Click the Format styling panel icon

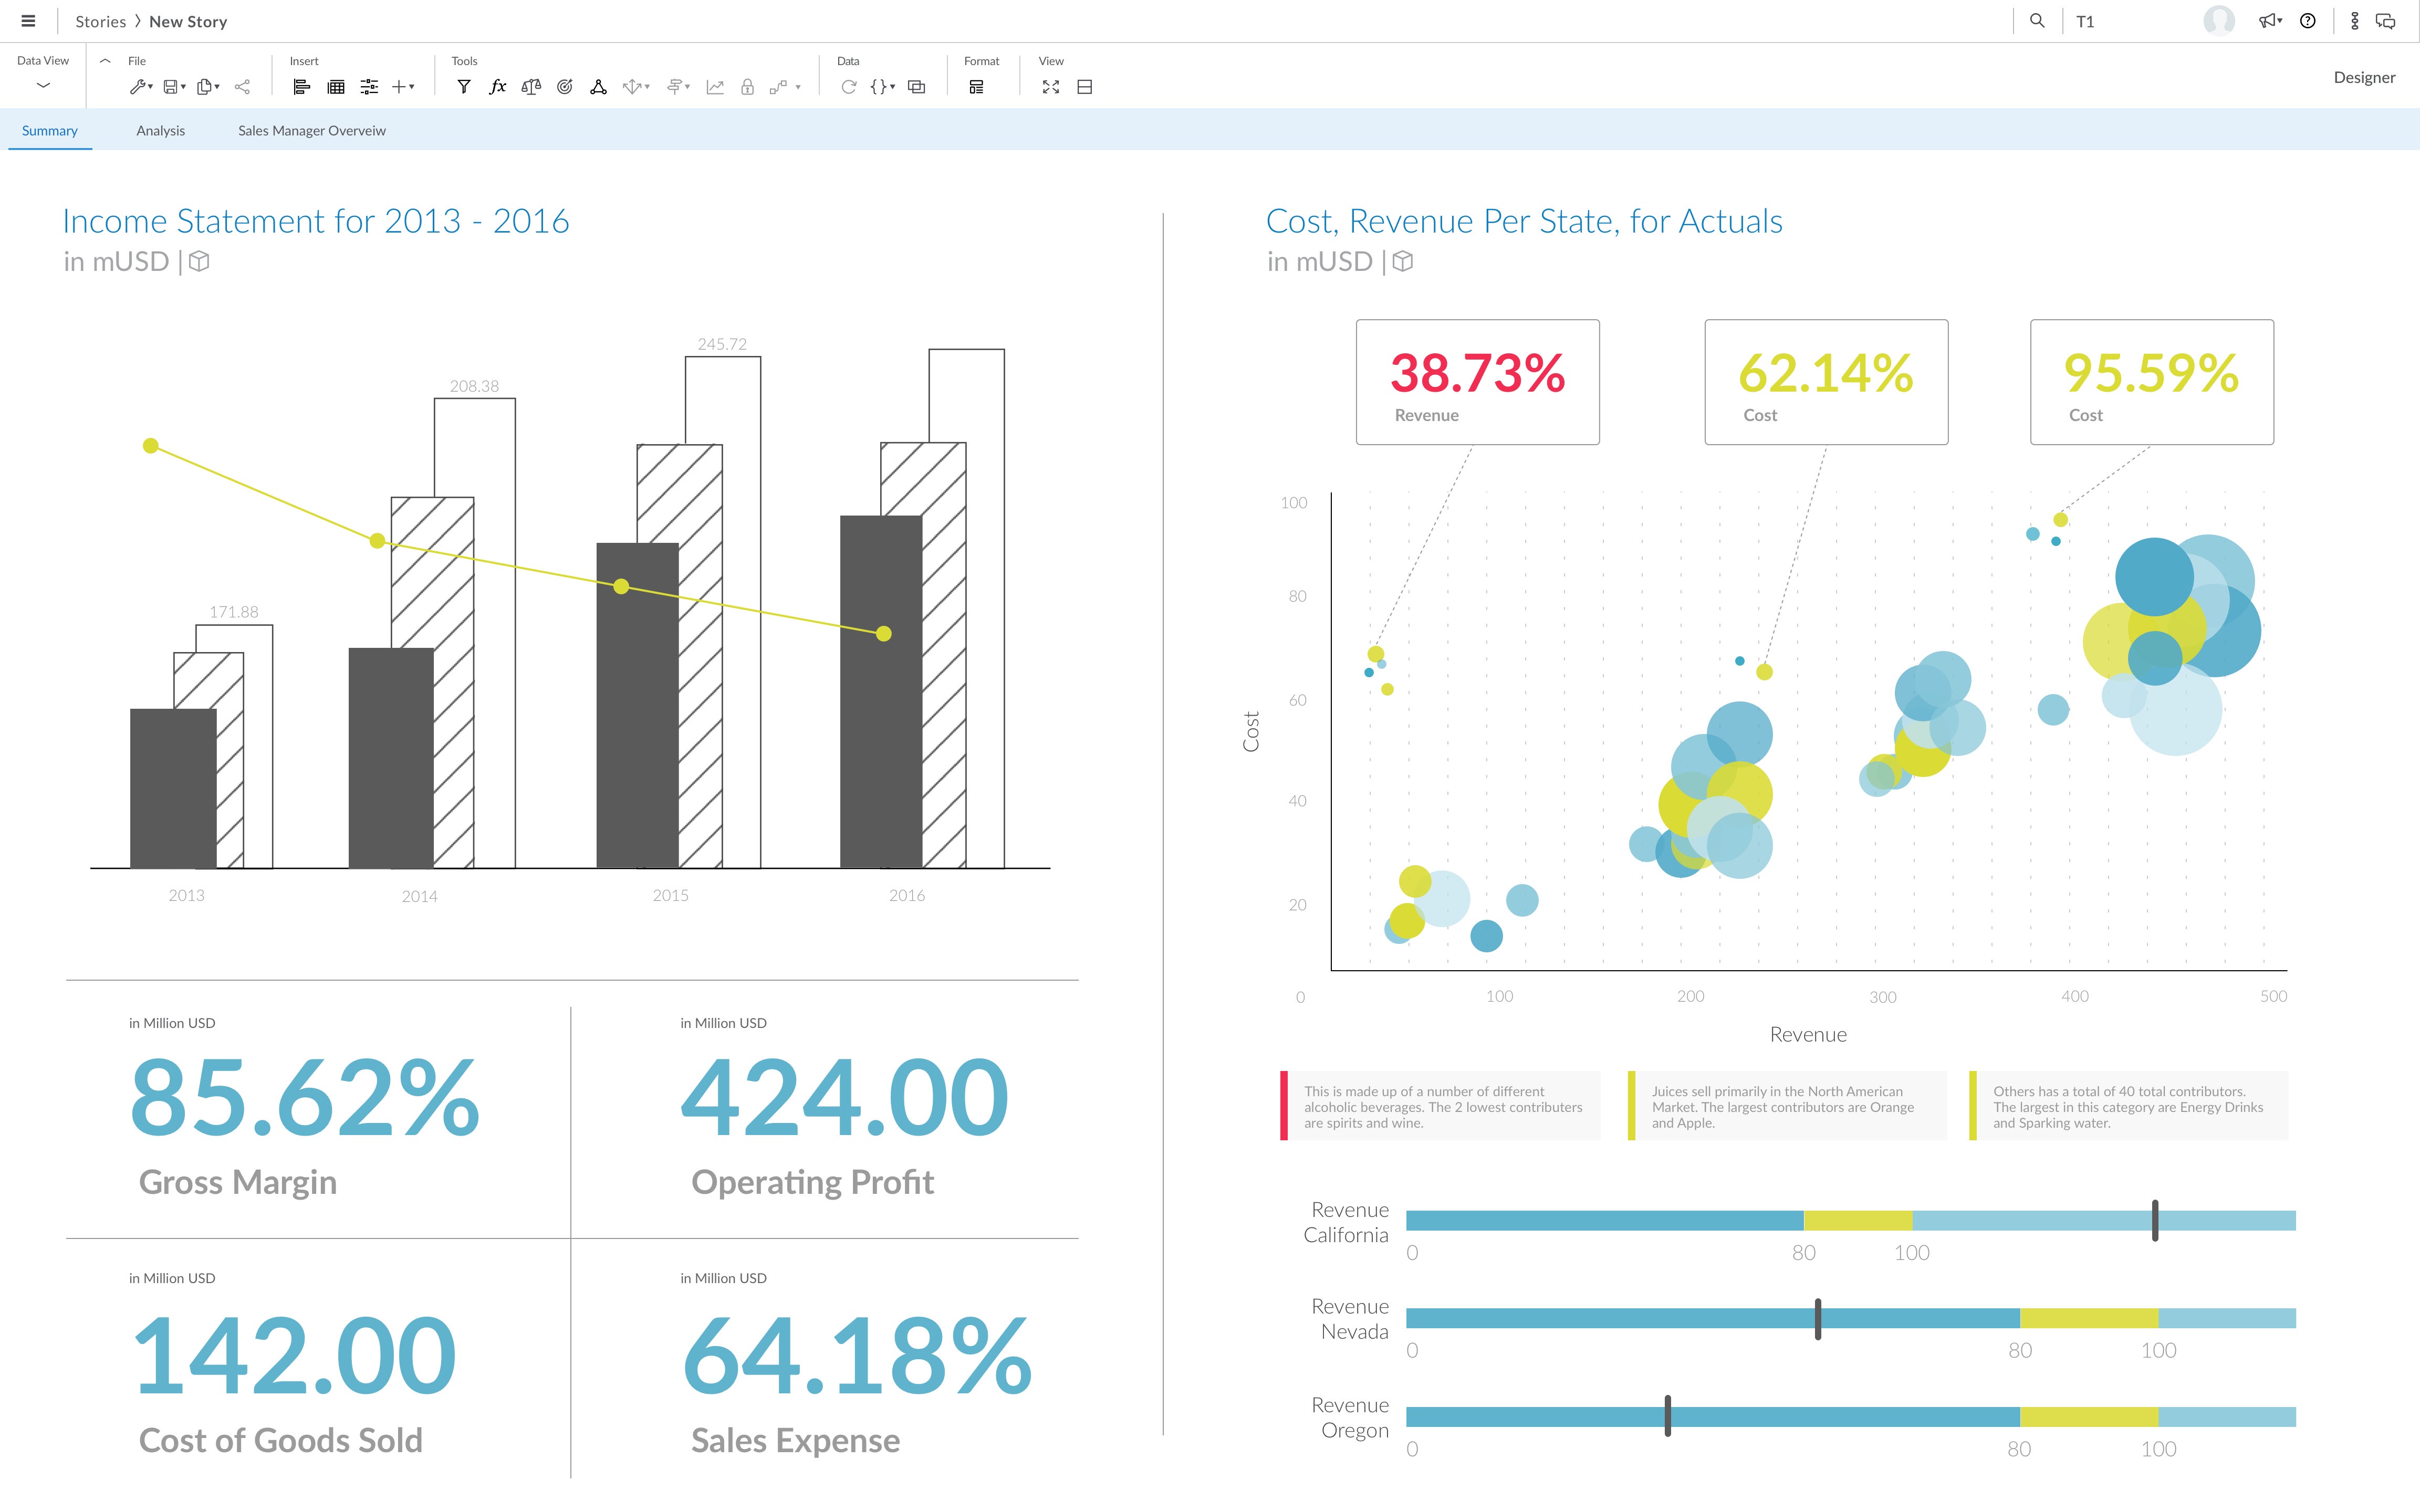click(976, 87)
